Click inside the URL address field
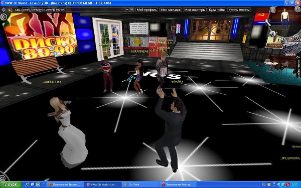The width and height of the screenshot is (301, 188). point(74,10)
